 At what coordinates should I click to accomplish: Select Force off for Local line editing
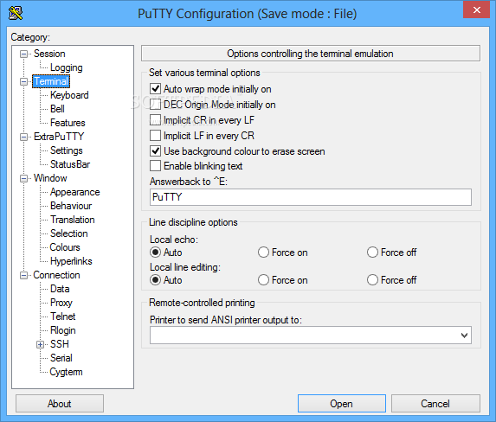(372, 280)
